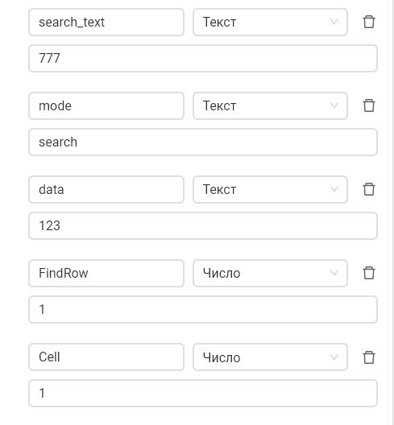This screenshot has height=425, width=394.
Task: Select the data parameter name field
Action: (x=106, y=189)
